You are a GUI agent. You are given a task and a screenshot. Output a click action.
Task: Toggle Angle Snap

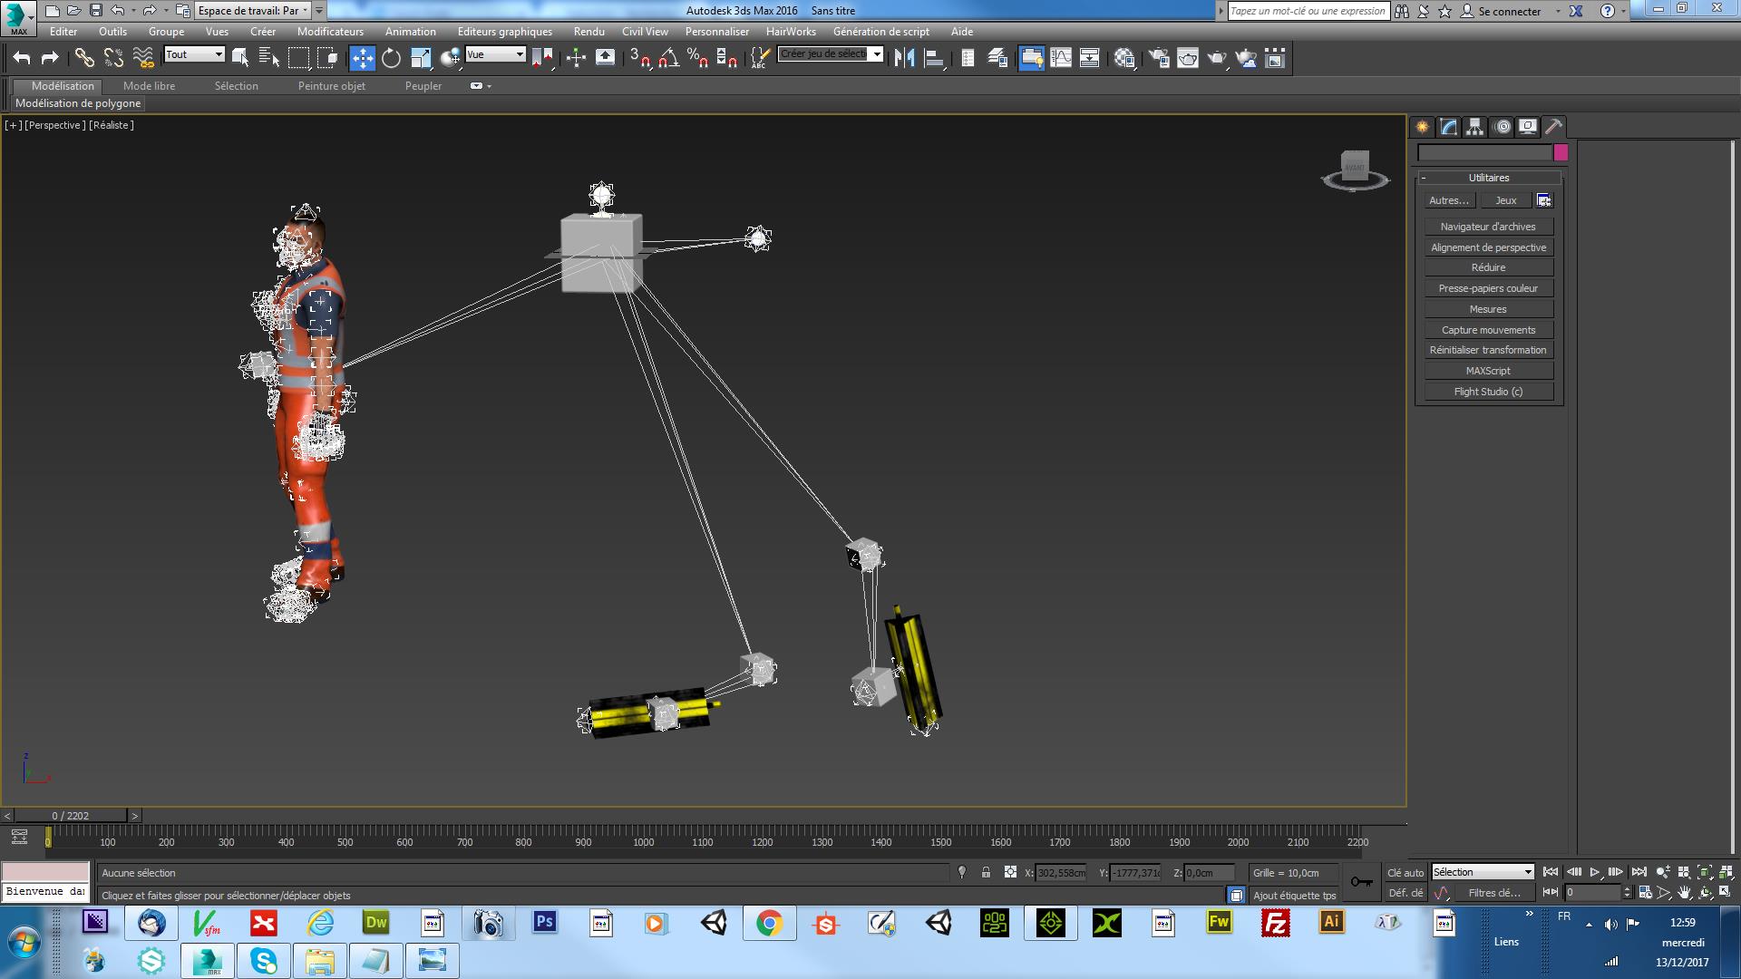[x=669, y=58]
